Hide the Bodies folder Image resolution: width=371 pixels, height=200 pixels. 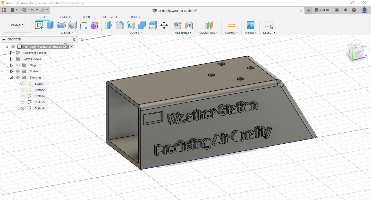click(x=18, y=71)
